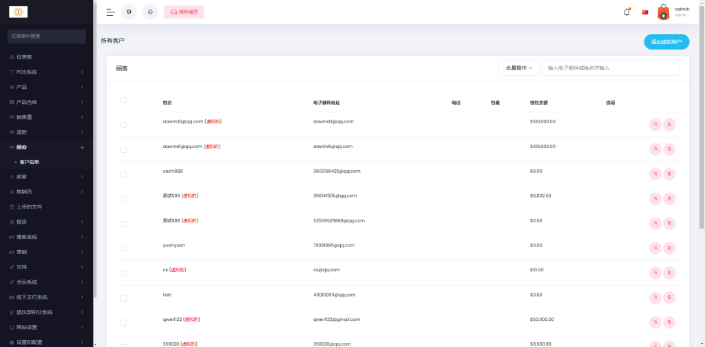Click trash icon for yuanyuan row
Image resolution: width=705 pixels, height=347 pixels.
coord(669,249)
